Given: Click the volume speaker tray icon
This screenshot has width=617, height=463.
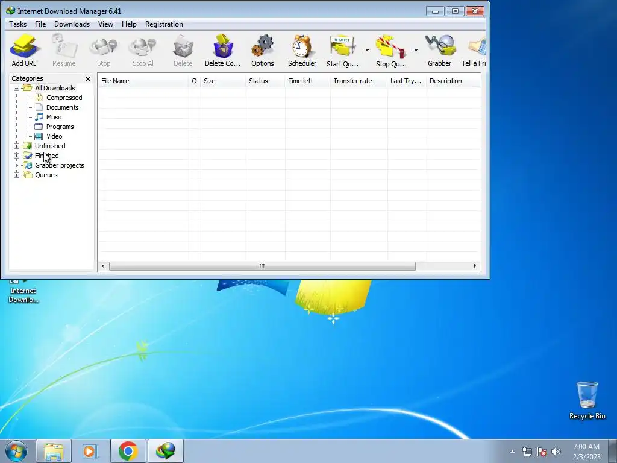Looking at the screenshot, I should (x=556, y=452).
